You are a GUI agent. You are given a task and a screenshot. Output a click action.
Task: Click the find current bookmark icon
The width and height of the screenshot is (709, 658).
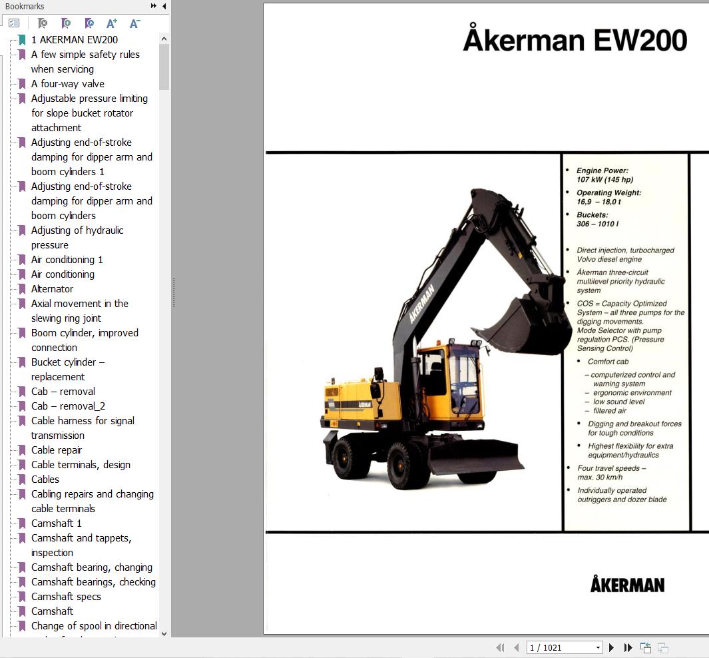pyautogui.click(x=89, y=23)
